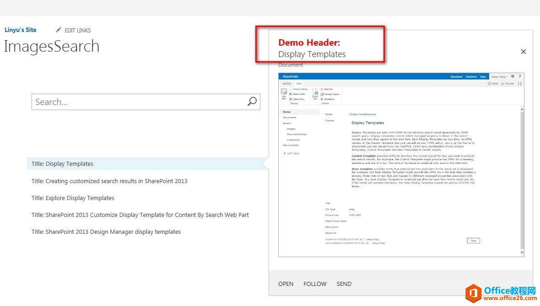Close the hover panel with the X

point(524,52)
